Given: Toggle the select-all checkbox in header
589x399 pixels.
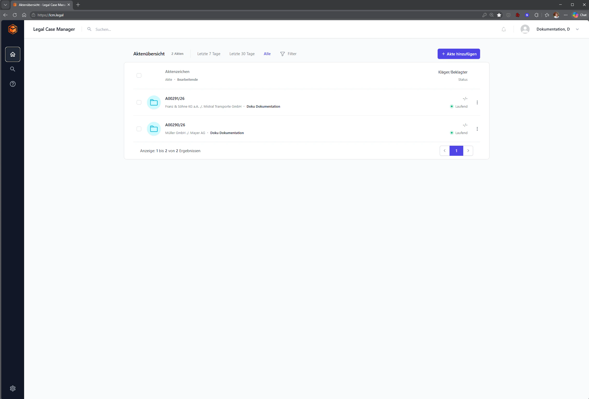Looking at the screenshot, I should 139,76.
